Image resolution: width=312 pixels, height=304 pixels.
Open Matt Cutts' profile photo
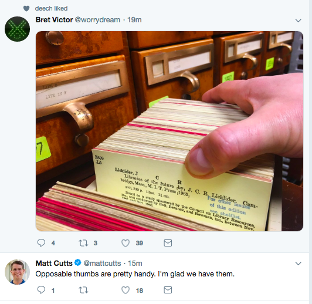coord(18,272)
